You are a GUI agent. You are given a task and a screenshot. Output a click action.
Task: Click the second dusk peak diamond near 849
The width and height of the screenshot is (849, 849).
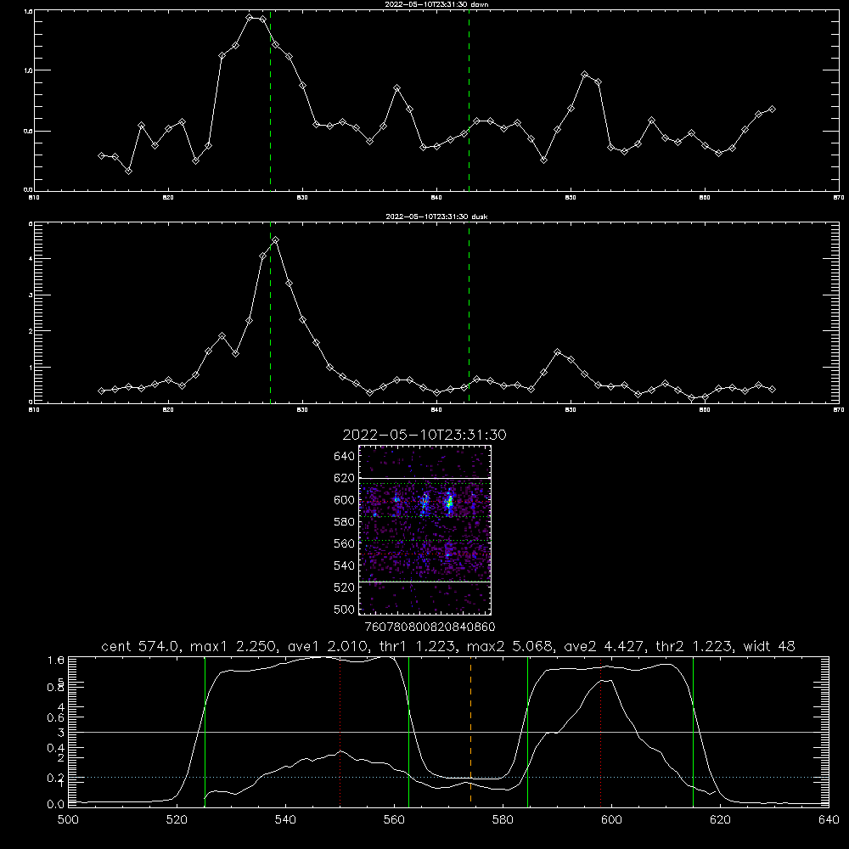click(x=558, y=352)
